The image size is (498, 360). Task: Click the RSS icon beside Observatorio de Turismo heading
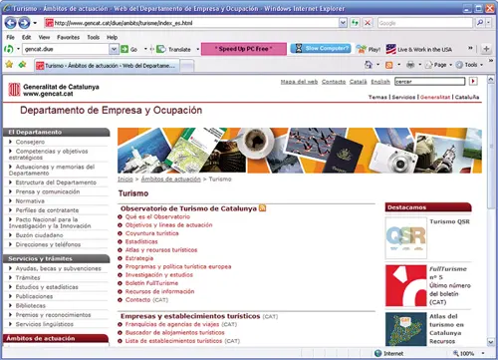click(262, 208)
